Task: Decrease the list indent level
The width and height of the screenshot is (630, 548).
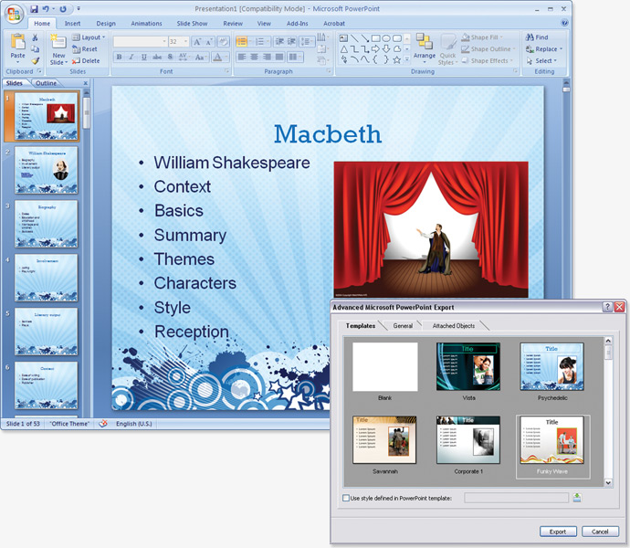Action: coord(279,41)
